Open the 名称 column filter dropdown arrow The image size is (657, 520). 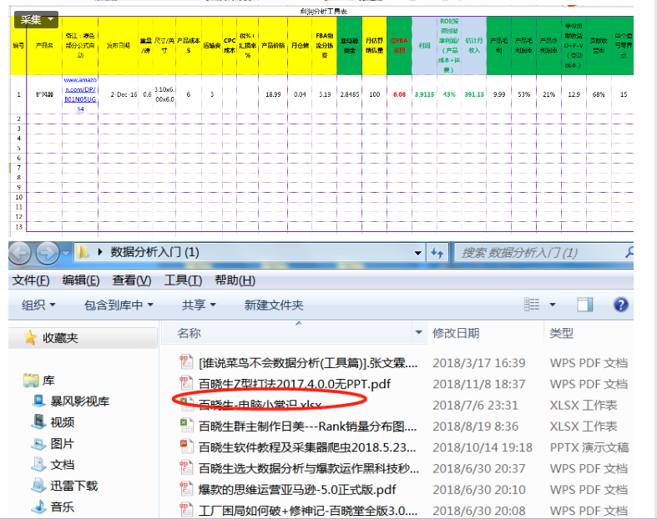[x=418, y=333]
